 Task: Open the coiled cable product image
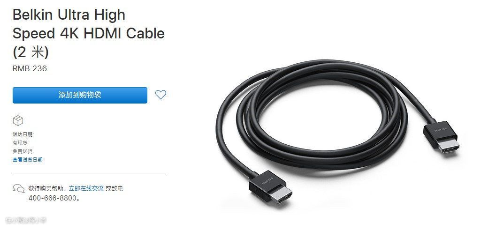coord(337,131)
